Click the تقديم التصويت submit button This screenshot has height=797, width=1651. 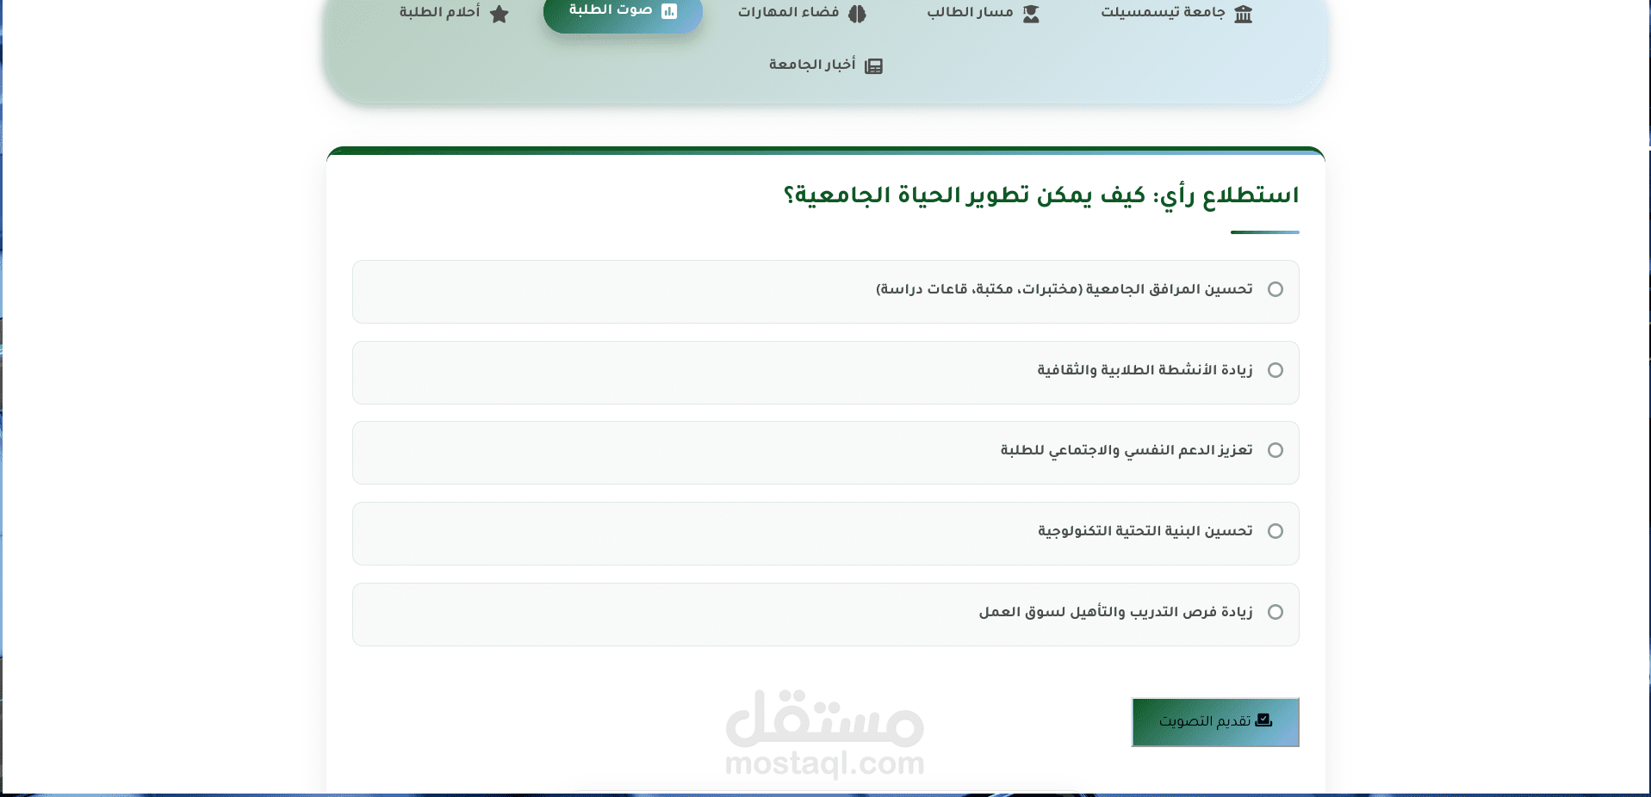tap(1215, 722)
